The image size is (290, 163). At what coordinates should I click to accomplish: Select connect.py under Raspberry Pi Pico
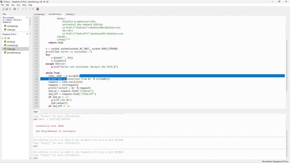click(x=12, y=45)
